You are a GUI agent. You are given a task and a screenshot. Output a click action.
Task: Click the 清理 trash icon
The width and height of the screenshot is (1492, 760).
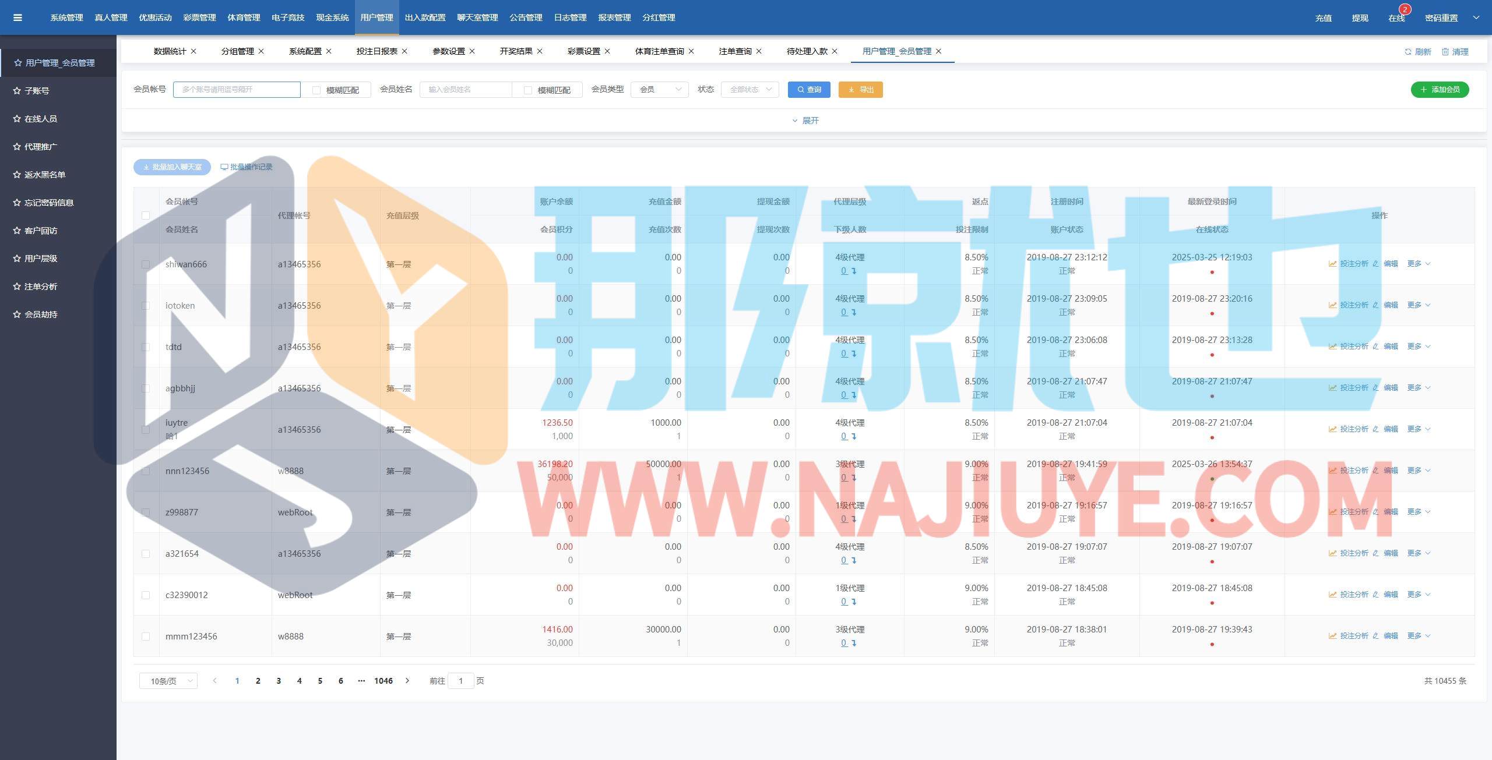[1445, 52]
